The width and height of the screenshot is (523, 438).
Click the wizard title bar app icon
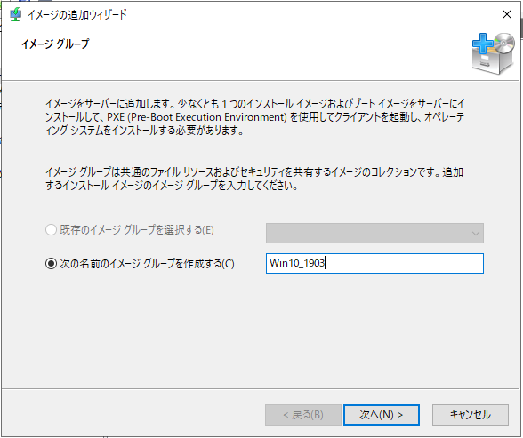(15, 14)
